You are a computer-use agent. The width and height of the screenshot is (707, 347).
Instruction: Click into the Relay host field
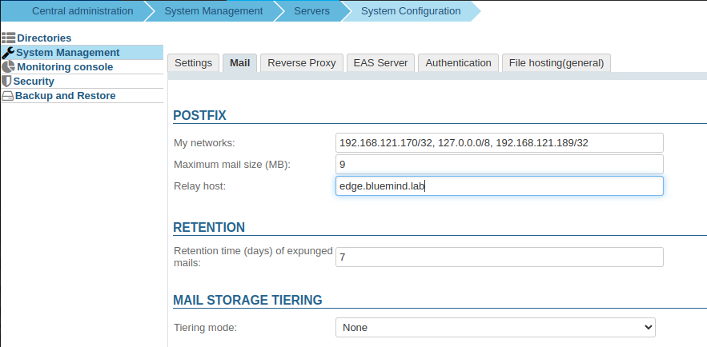(500, 185)
